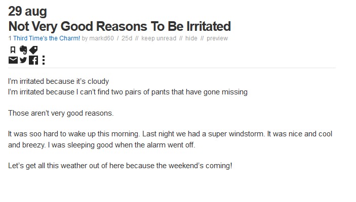Share article on Twitter bird icon
This screenshot has height=202, width=356.
click(23, 60)
